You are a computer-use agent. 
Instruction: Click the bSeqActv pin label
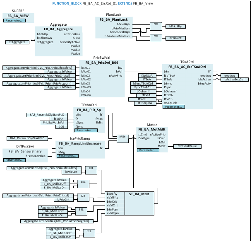[204, 84]
